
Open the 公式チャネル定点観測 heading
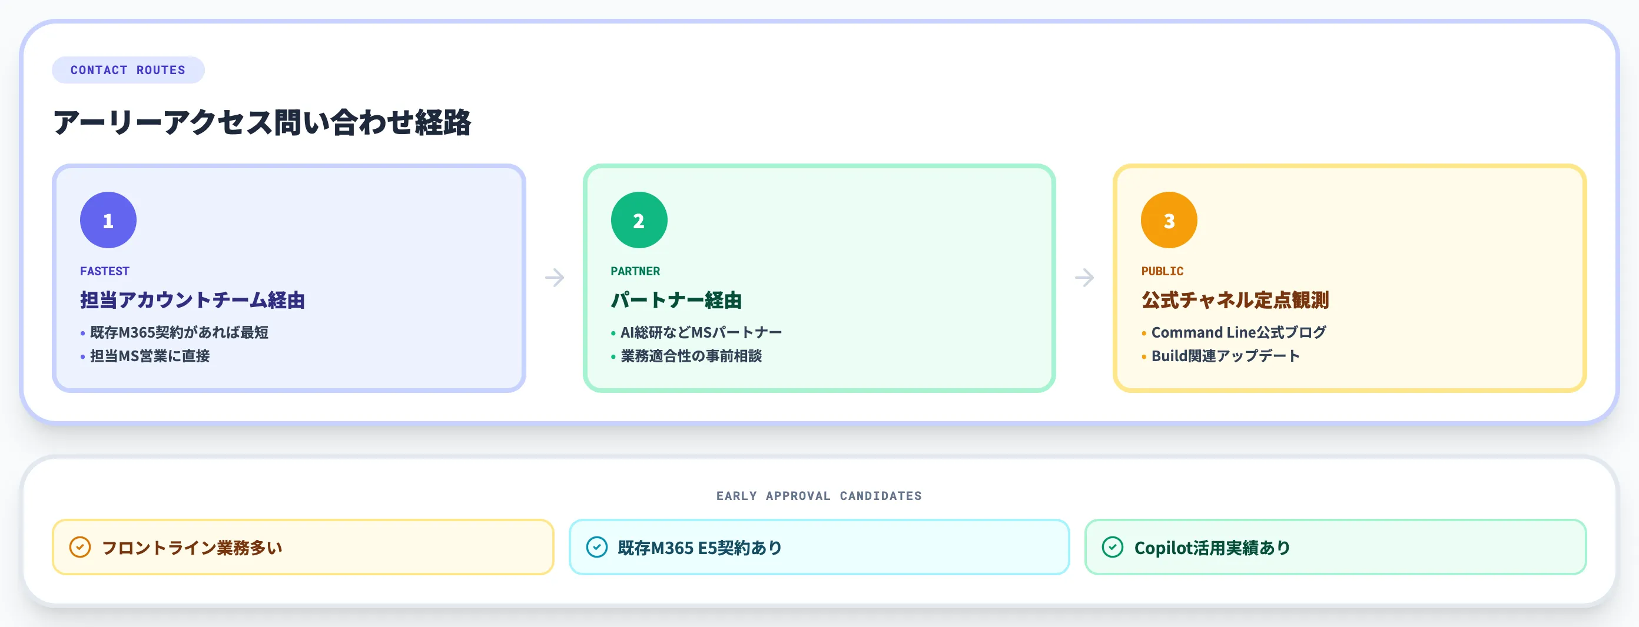coord(1235,300)
